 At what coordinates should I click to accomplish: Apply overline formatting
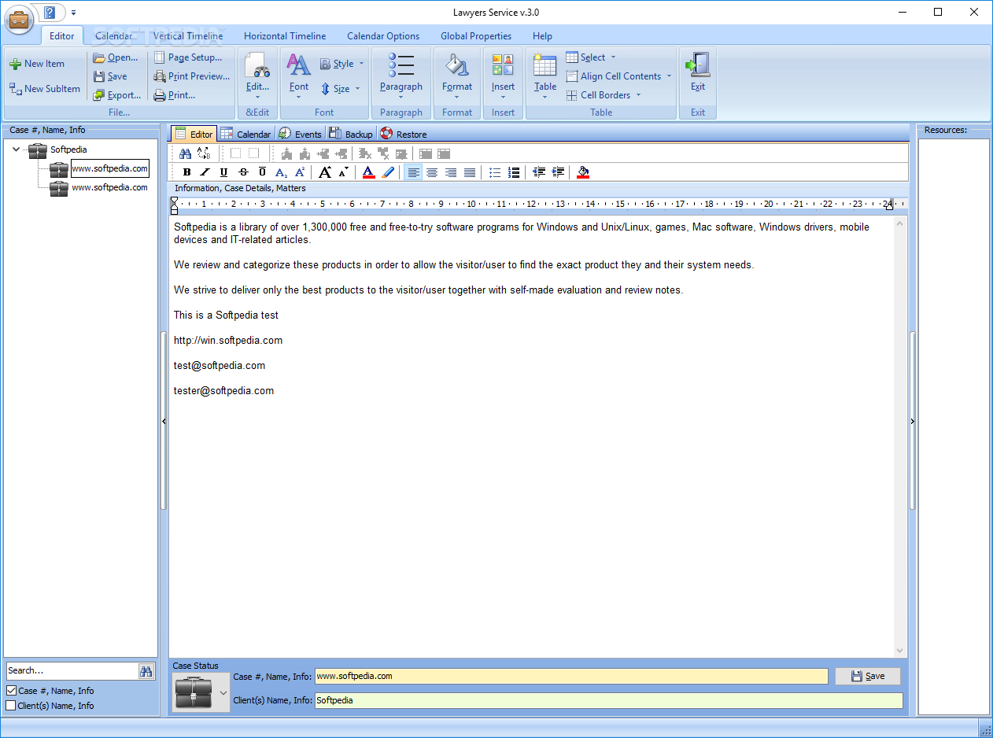[262, 172]
